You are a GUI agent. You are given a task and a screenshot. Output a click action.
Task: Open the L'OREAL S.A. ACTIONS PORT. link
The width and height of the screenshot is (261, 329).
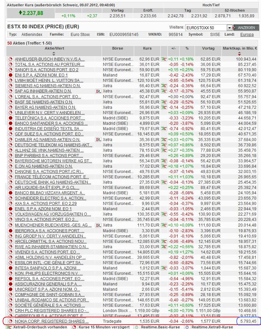[x=48, y=97]
